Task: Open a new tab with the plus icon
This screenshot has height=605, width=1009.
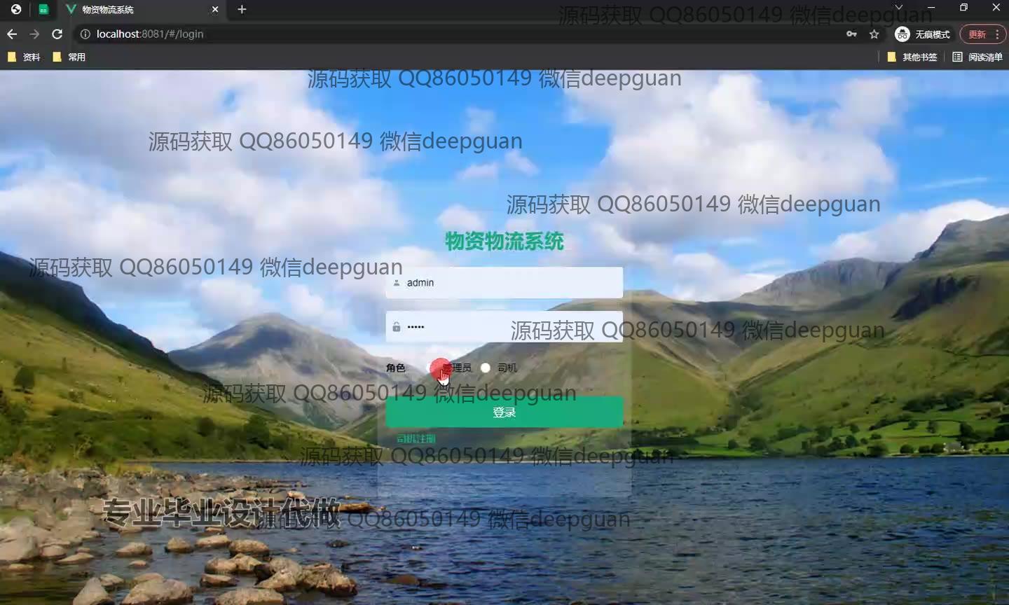Action: tap(242, 9)
